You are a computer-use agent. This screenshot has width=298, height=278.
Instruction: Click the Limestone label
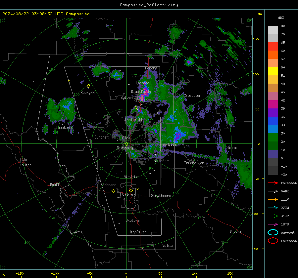tap(63, 128)
